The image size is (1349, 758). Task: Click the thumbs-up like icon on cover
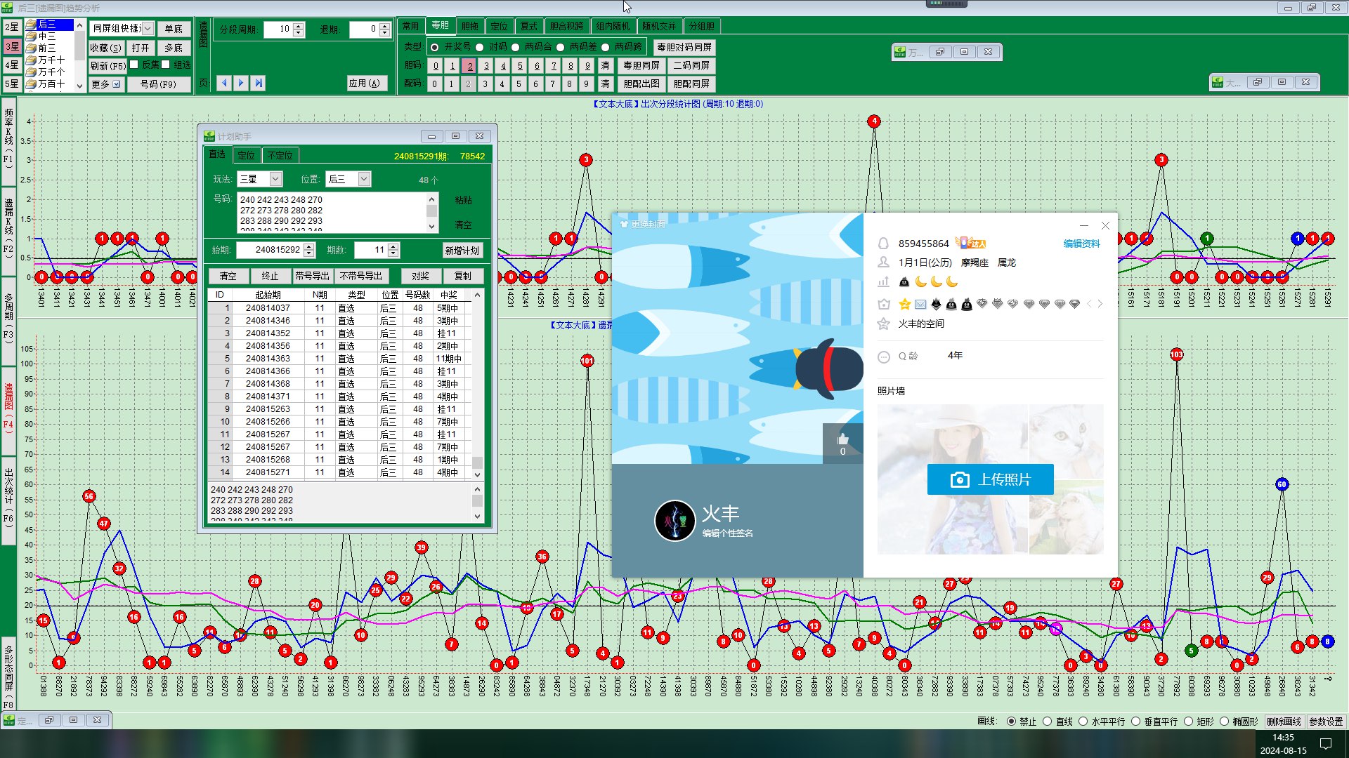pos(842,439)
